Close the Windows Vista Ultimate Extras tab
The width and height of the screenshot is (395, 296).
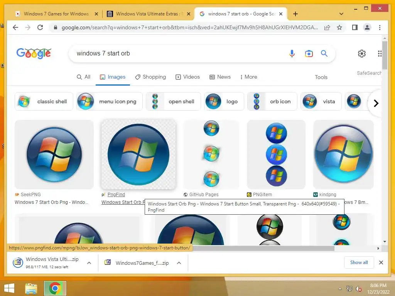coord(188,14)
